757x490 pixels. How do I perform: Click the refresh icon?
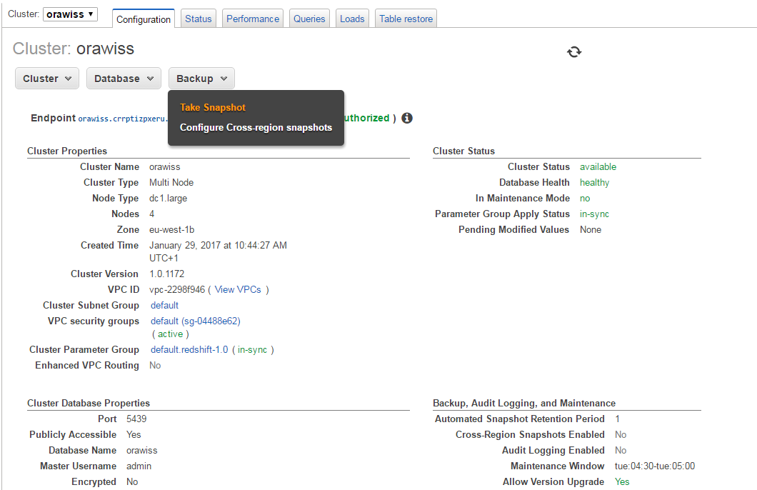point(574,51)
